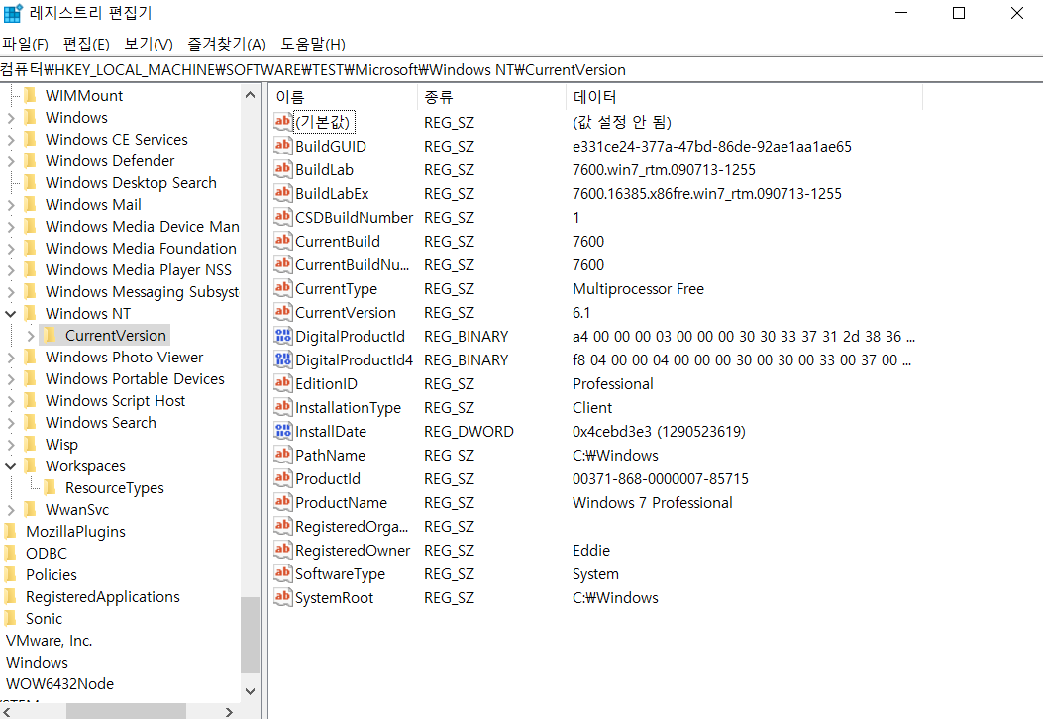
Task: Click the tree horizontal scrollbar thumb
Action: pos(127,712)
